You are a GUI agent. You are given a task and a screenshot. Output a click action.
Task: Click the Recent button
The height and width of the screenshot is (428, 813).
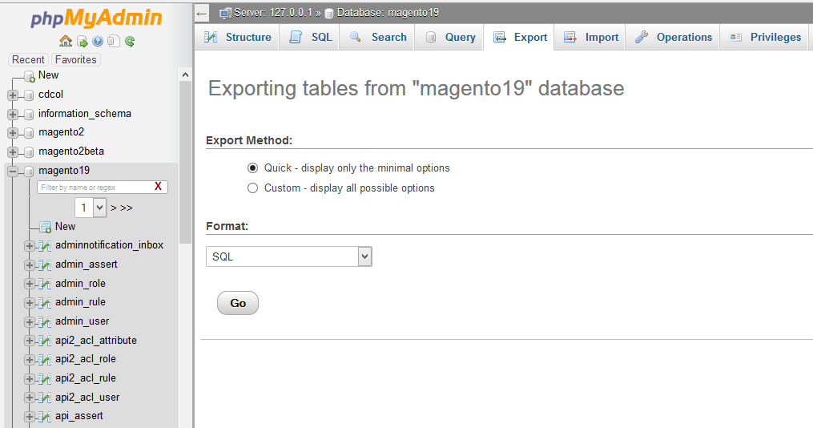[28, 59]
